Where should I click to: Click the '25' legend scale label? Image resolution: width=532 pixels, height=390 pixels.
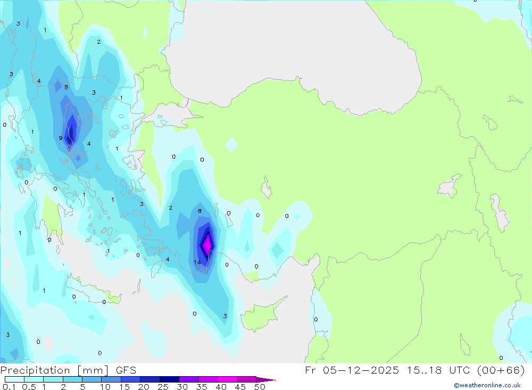pos(163,387)
